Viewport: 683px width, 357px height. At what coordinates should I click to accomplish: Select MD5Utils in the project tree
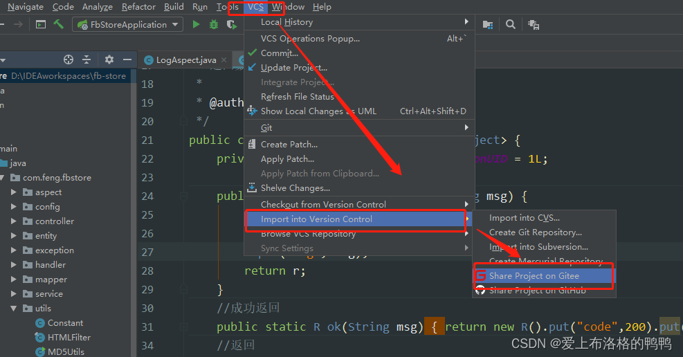pyautogui.click(x=66, y=351)
